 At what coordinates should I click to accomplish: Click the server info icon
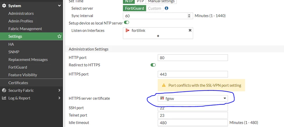(x=166, y=8)
